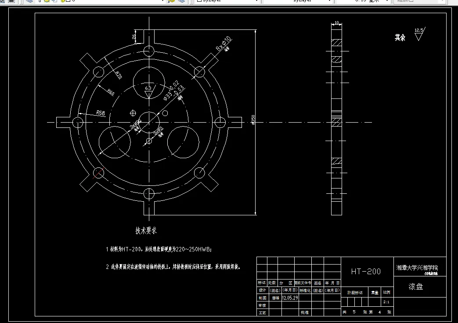Select the 12.5 surface roughness symbol
Screen dimensions: 458x323
[x=420, y=34]
